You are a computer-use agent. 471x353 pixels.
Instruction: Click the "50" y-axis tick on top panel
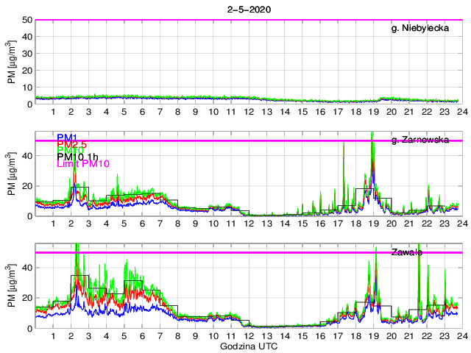tap(24, 20)
